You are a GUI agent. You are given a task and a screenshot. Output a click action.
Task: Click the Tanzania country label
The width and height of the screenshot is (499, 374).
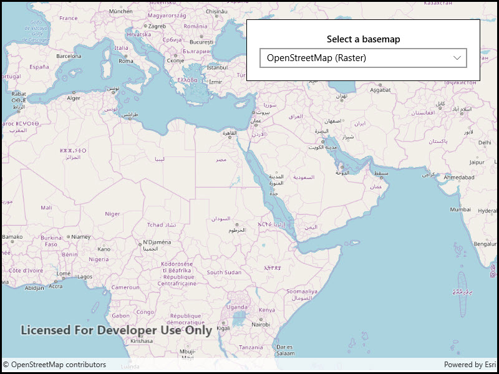(x=251, y=347)
